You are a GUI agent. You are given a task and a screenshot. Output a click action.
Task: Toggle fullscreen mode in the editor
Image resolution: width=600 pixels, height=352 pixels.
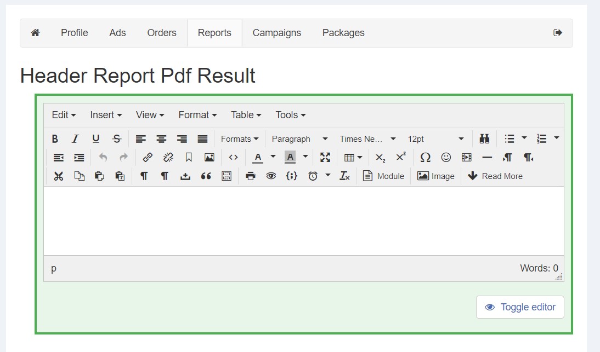click(325, 158)
